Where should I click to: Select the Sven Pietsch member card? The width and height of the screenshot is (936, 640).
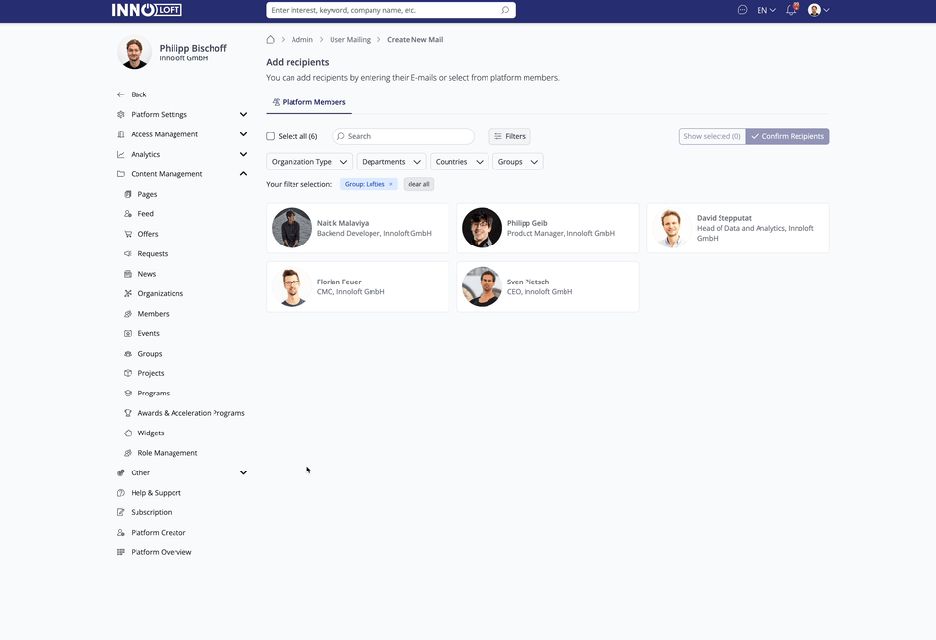547,286
